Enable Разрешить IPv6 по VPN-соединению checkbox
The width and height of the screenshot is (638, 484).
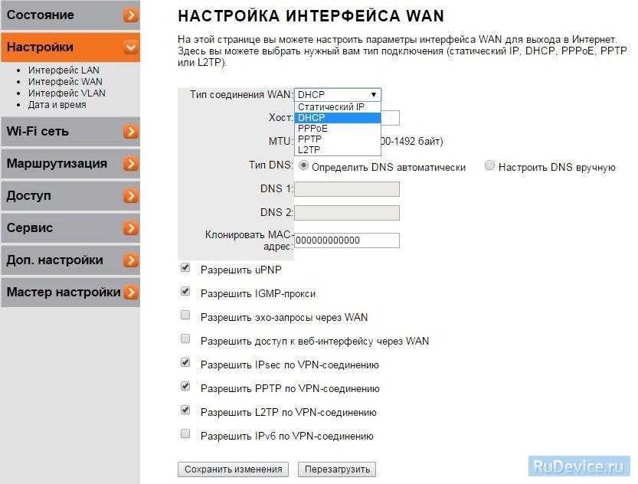point(185,433)
